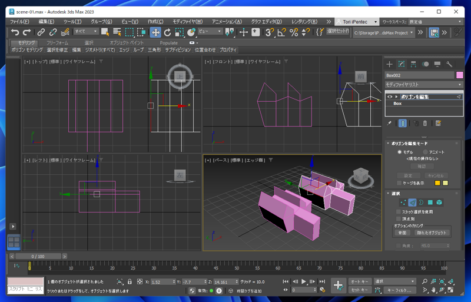Open the ワークスペース 既定値 dropdown
Screen dimensions: 471x302
(x=436, y=22)
